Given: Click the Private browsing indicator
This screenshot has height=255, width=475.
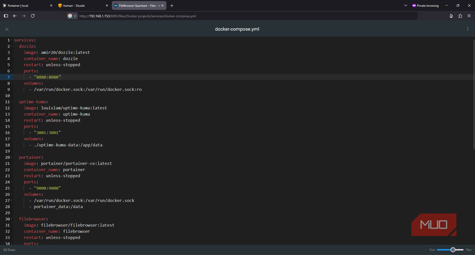Looking at the screenshot, I should tap(425, 5).
